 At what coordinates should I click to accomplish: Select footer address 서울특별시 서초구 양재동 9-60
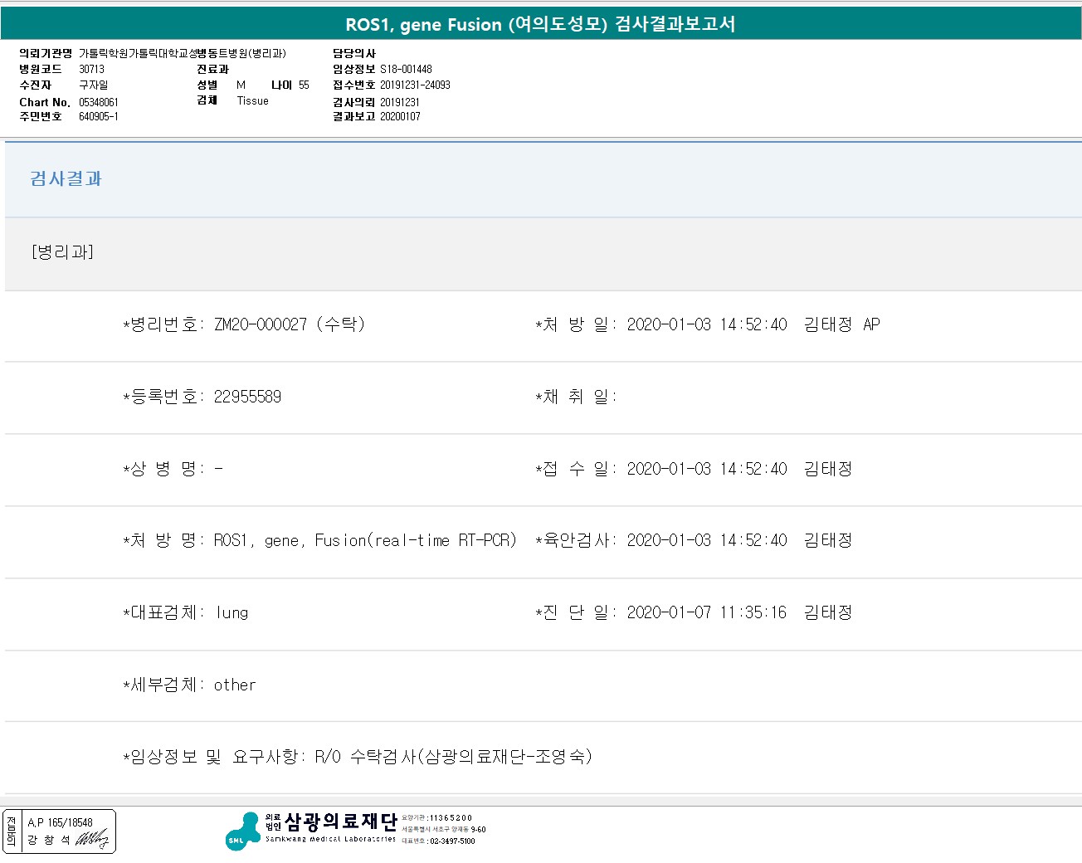(x=444, y=829)
